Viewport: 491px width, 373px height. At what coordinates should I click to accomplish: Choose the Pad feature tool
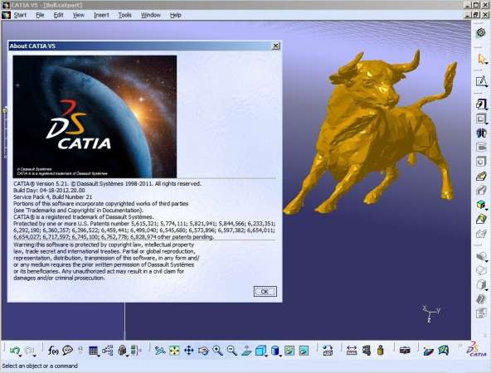coord(481,104)
